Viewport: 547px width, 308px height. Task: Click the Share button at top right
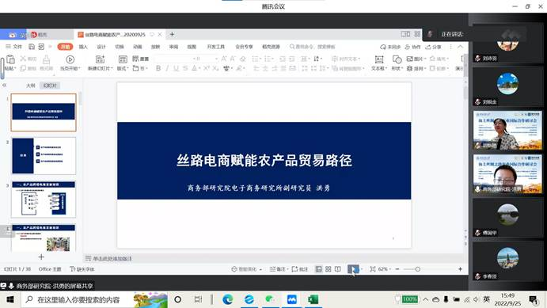tap(433, 47)
